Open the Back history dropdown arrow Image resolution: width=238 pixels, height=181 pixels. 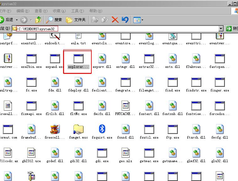(x=17, y=20)
